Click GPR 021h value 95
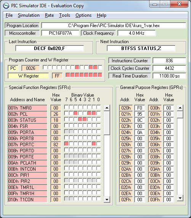The height and width of the screenshot is (218, 191). (x=140, y=114)
